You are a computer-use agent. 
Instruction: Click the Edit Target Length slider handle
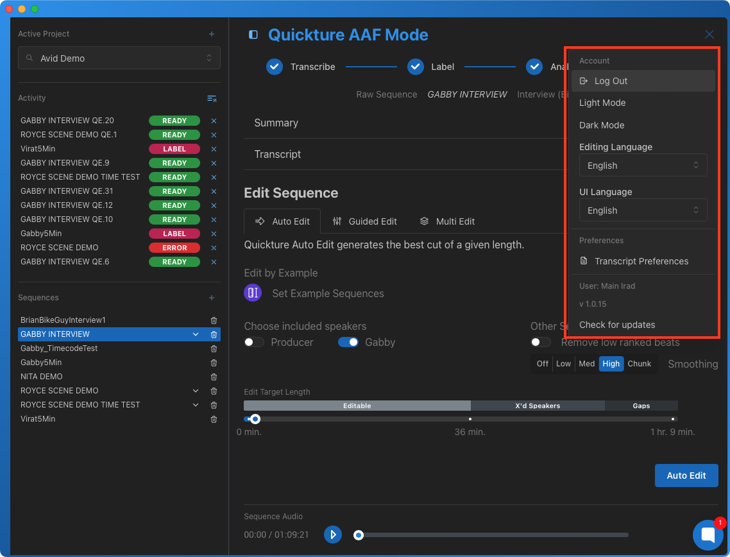(255, 419)
